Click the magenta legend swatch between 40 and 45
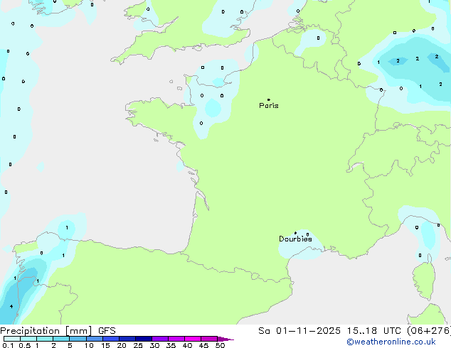The image size is (451, 348). (x=193, y=339)
